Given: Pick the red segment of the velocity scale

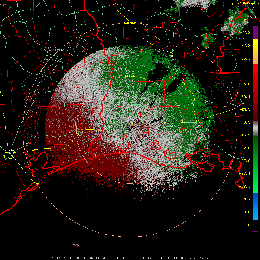Looking at the screenshot, I should (x=255, y=92).
